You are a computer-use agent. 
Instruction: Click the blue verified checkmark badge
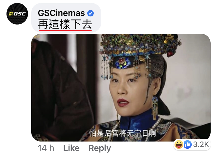tap(90, 13)
